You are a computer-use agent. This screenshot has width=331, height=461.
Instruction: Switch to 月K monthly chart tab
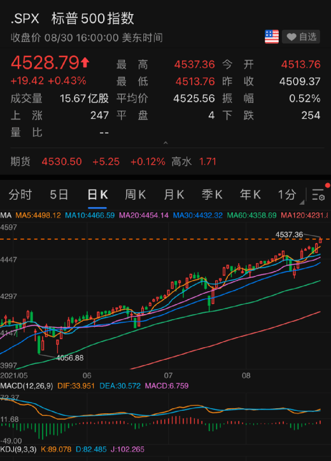174,195
